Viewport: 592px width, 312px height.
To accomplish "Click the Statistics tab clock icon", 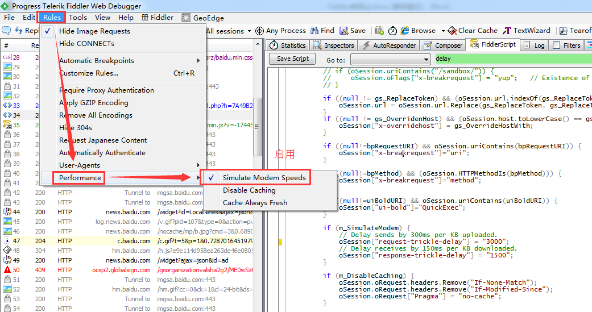I will (x=274, y=45).
